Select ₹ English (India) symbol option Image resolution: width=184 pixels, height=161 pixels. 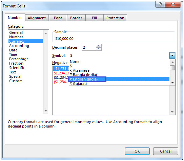(119, 79)
